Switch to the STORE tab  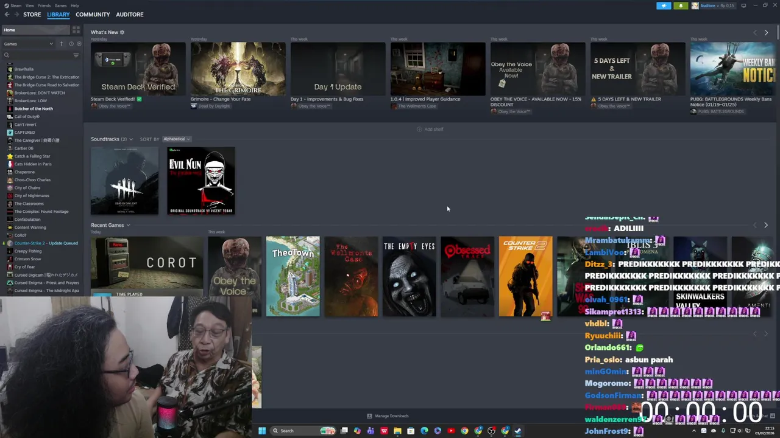pos(32,15)
